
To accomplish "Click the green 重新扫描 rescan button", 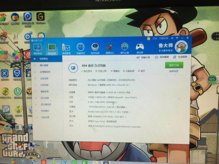I will (x=174, y=65).
